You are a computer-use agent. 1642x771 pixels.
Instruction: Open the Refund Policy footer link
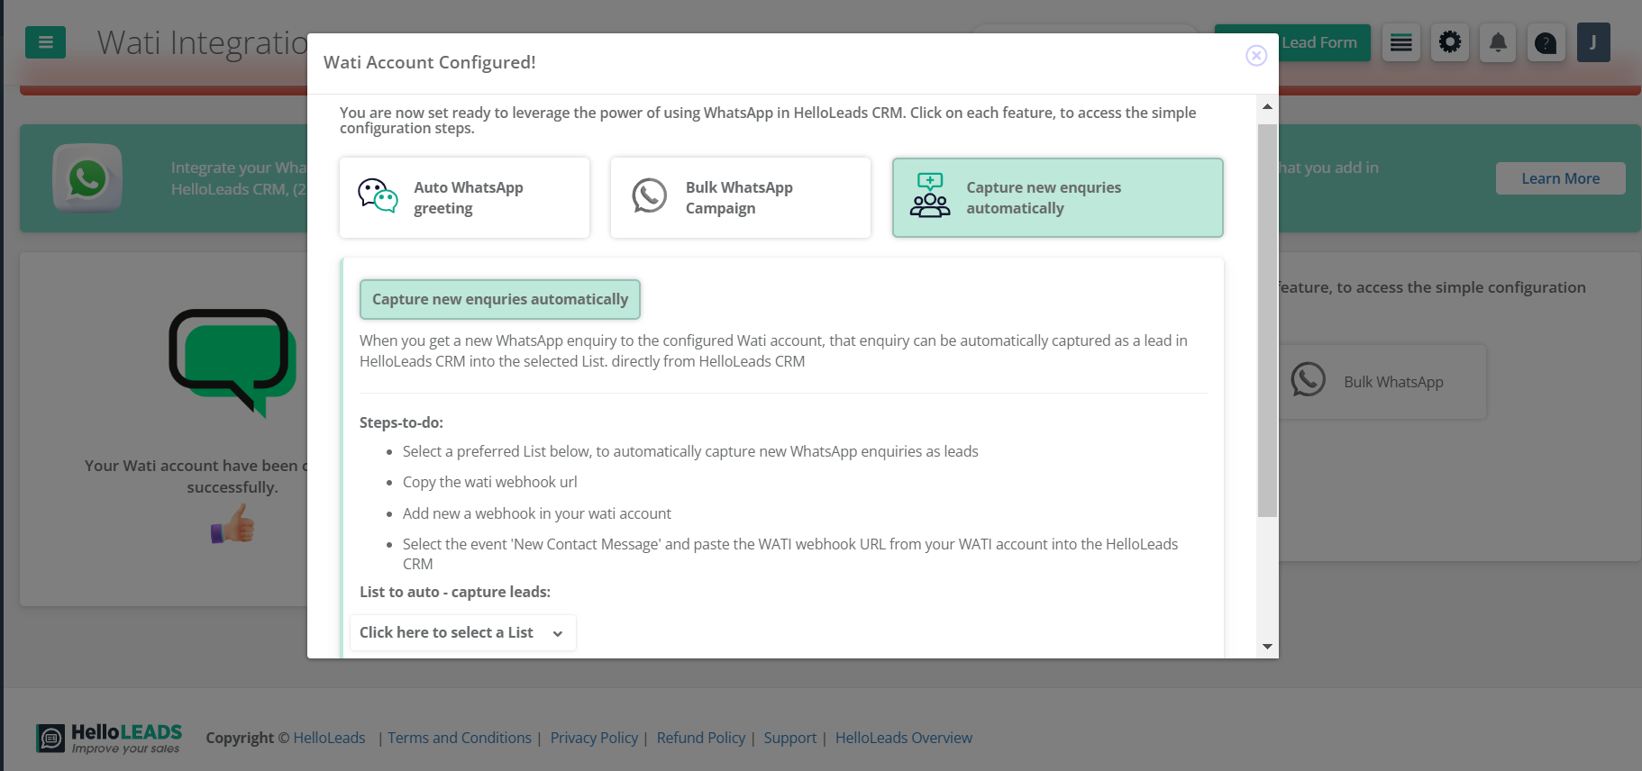point(700,738)
